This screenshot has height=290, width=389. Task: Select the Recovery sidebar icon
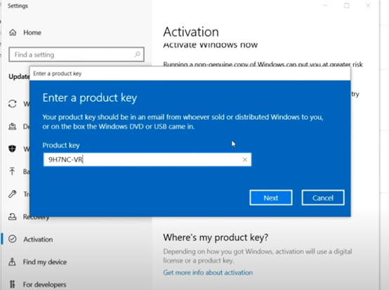click(x=13, y=216)
